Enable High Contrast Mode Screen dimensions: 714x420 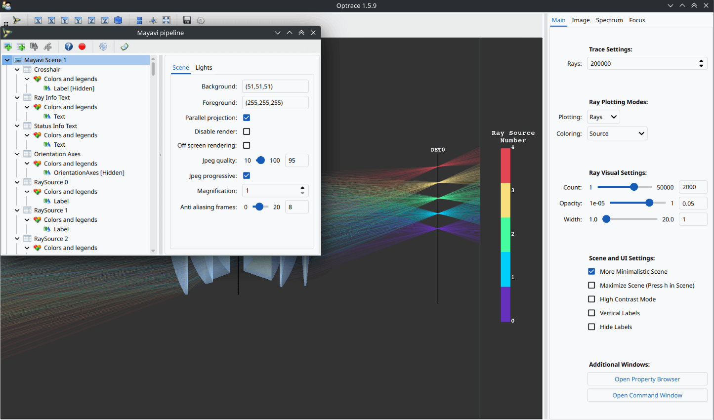coord(591,299)
